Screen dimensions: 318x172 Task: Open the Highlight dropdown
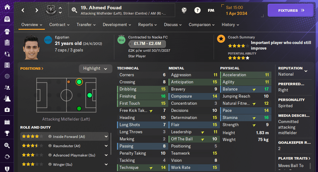coord(95,68)
